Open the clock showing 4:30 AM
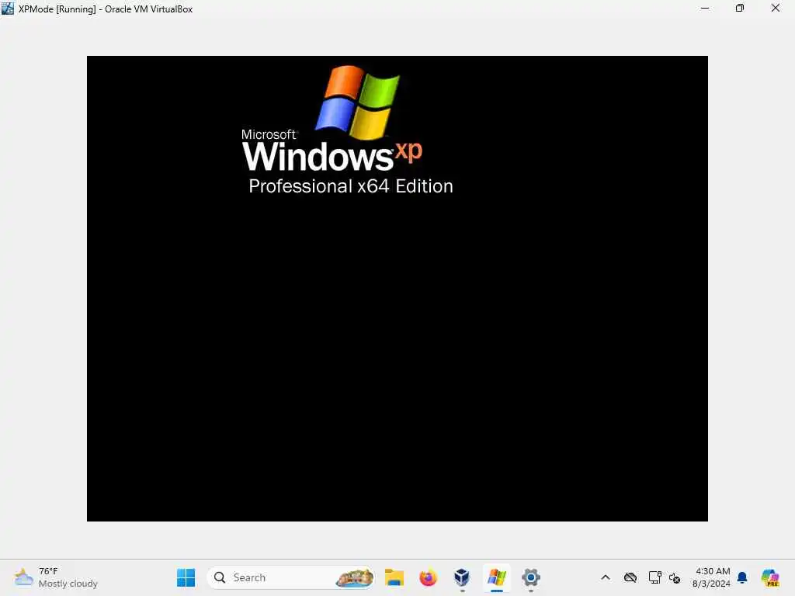Viewport: 795px width, 596px height. pos(712,577)
